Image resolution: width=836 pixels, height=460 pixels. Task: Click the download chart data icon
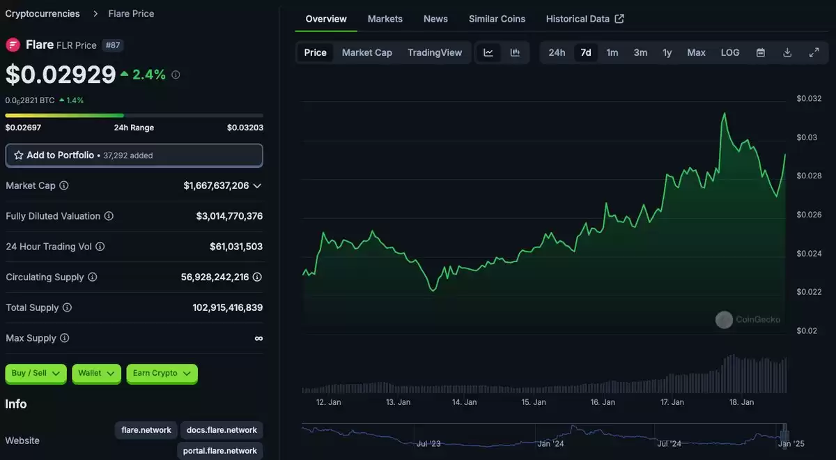tap(787, 52)
